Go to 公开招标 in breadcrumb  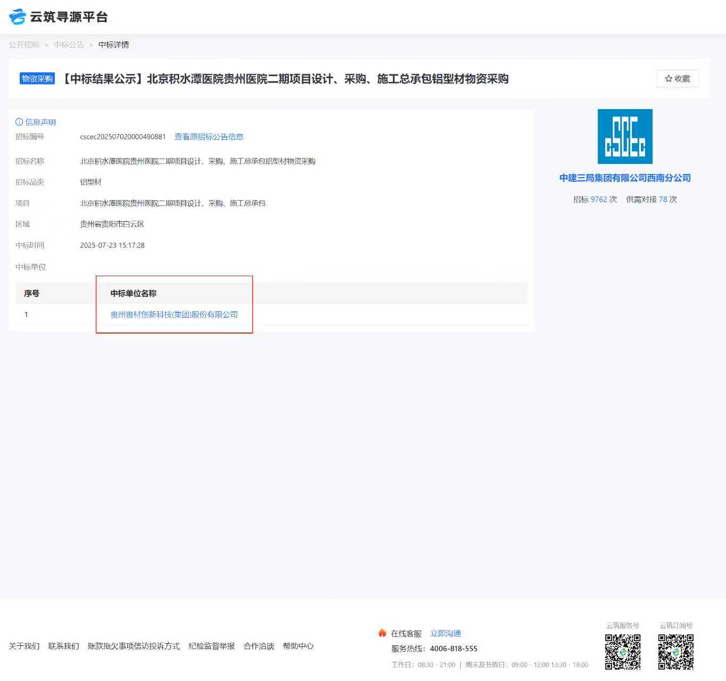click(24, 45)
